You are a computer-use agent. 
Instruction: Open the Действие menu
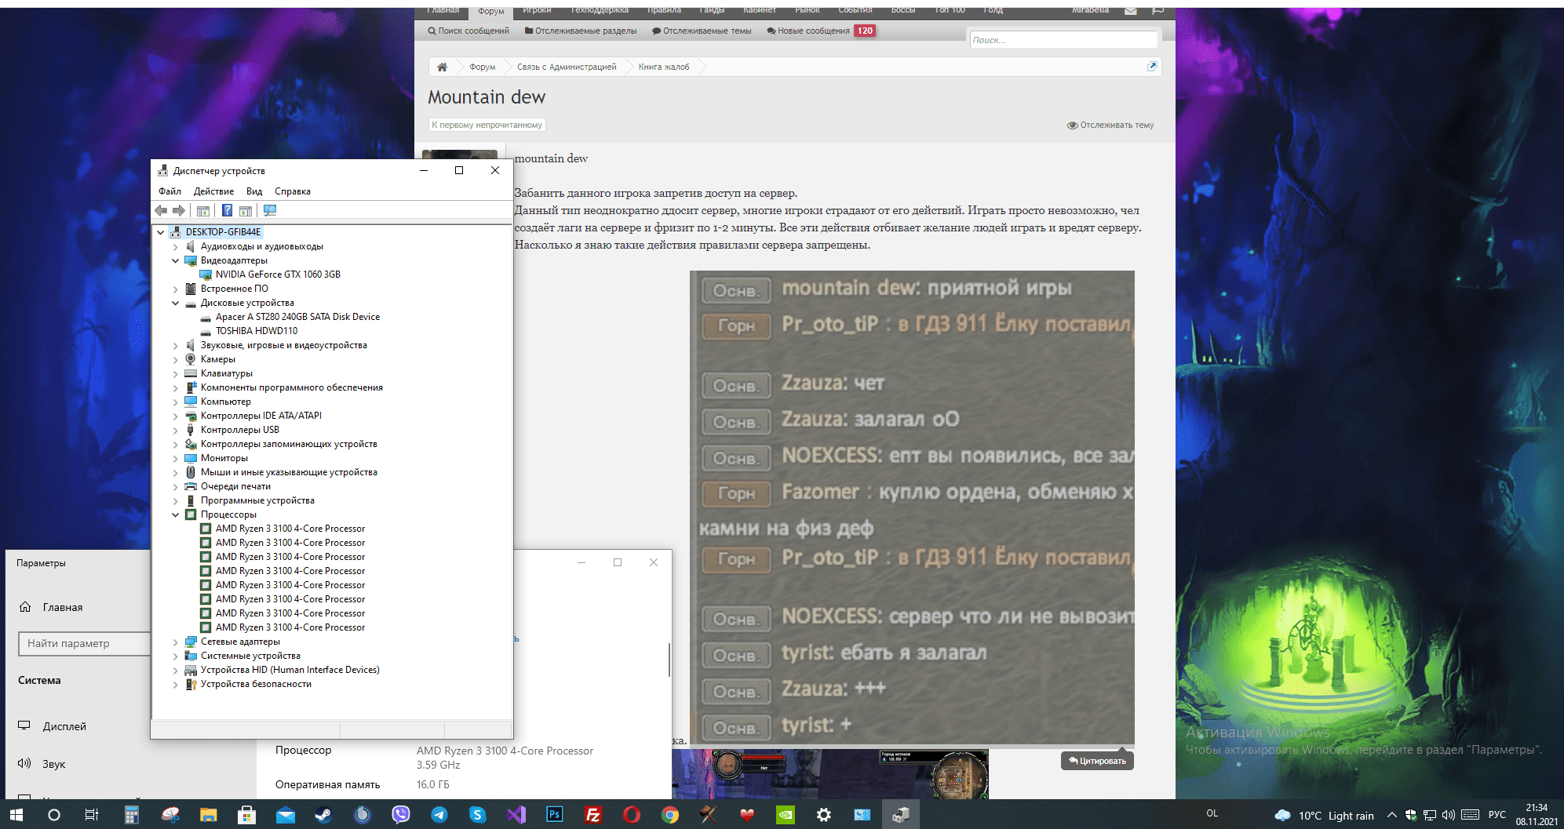pyautogui.click(x=213, y=191)
